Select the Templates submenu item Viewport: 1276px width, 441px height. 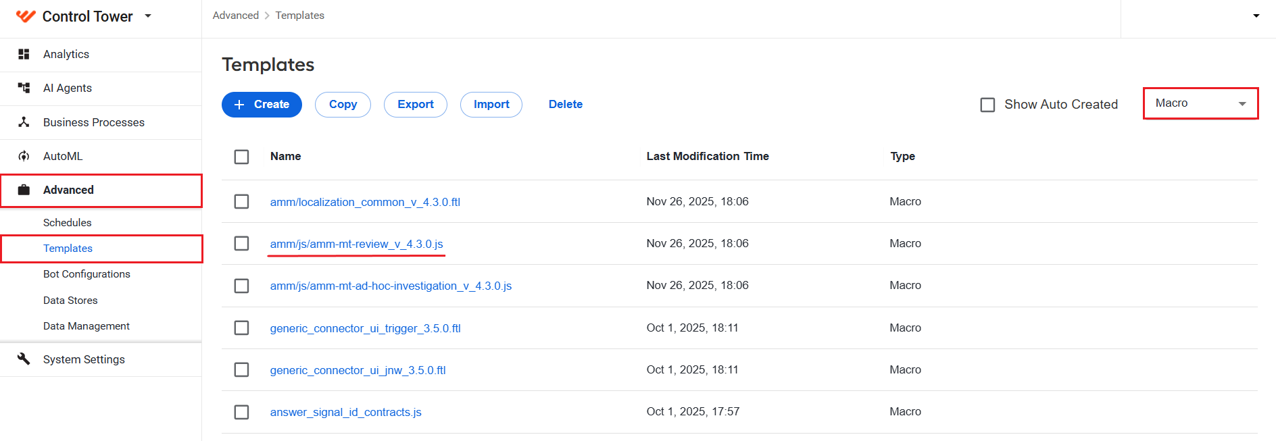(x=68, y=249)
